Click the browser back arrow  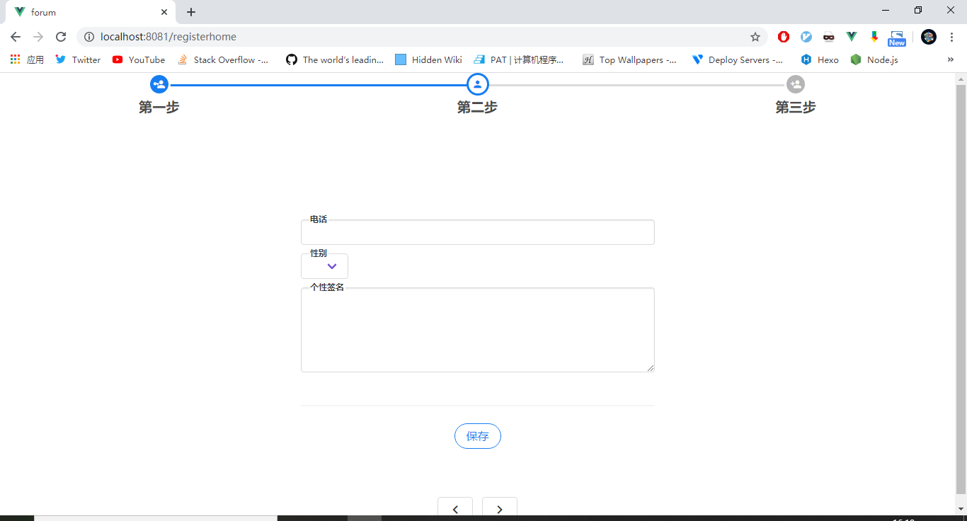point(16,37)
